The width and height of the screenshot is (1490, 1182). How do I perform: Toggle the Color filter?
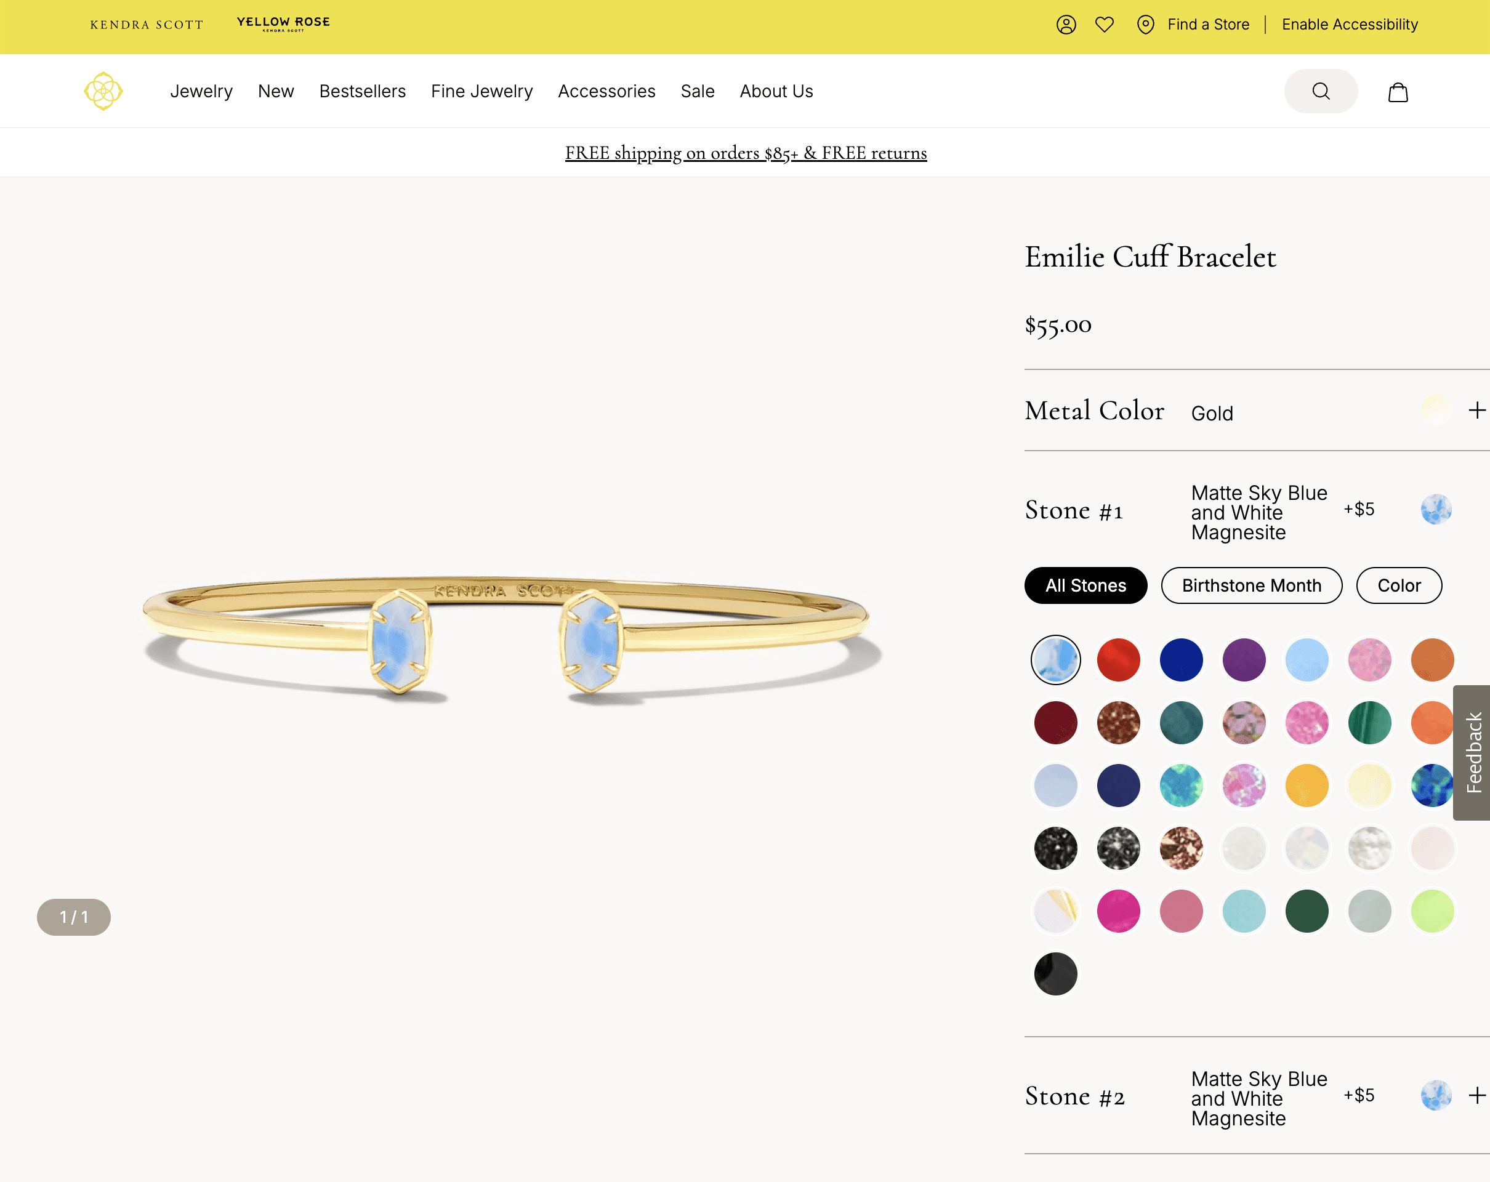click(1399, 585)
